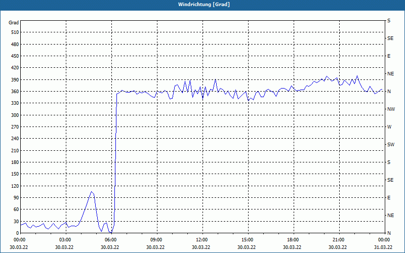The image size is (405, 253).
Task: Click the "00:00" label above the "31.03.22" date
Action: 385,240
